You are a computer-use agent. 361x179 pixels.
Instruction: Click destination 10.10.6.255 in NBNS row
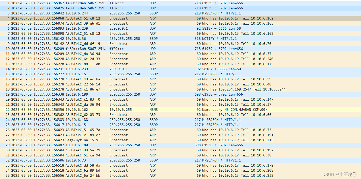tap(121, 110)
